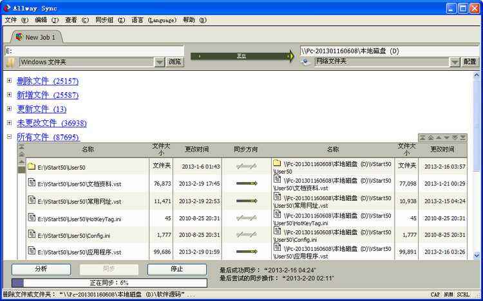483x301 pixels.
Task: Click the network drive icon beside '网络文件夹'
Action: [305, 62]
